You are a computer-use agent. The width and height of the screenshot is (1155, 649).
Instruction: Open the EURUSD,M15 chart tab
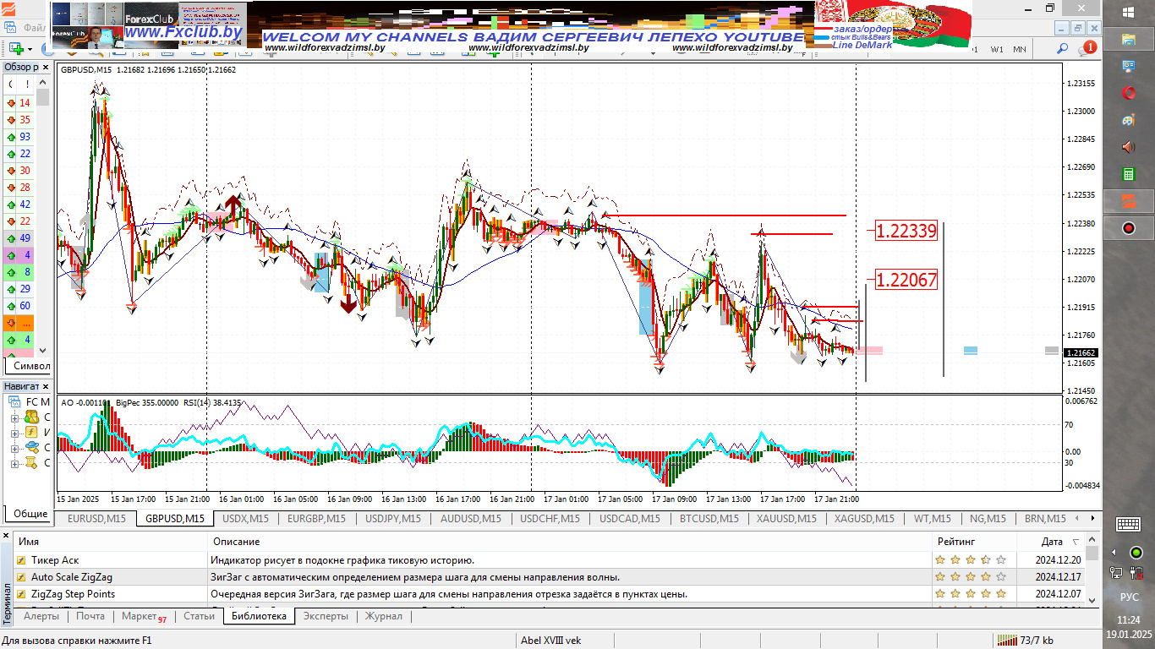96,519
